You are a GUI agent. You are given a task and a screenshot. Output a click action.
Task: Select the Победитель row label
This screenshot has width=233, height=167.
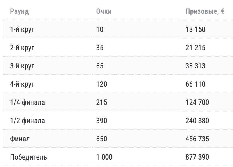[28, 157]
